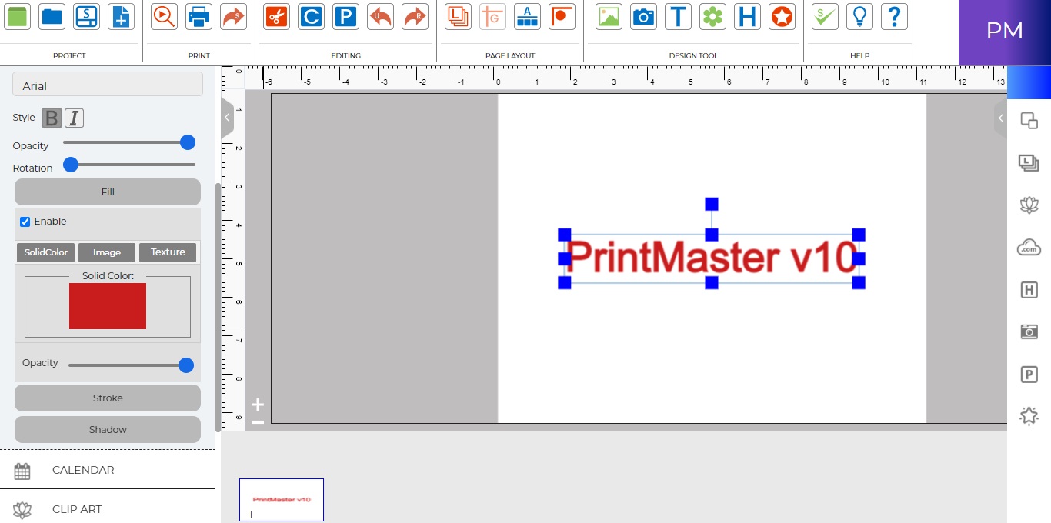Click the green new project icon
This screenshot has width=1051, height=523.
[x=17, y=16]
